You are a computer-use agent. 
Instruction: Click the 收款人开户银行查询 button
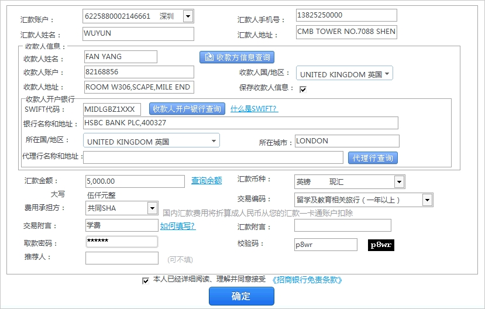tap(187, 109)
